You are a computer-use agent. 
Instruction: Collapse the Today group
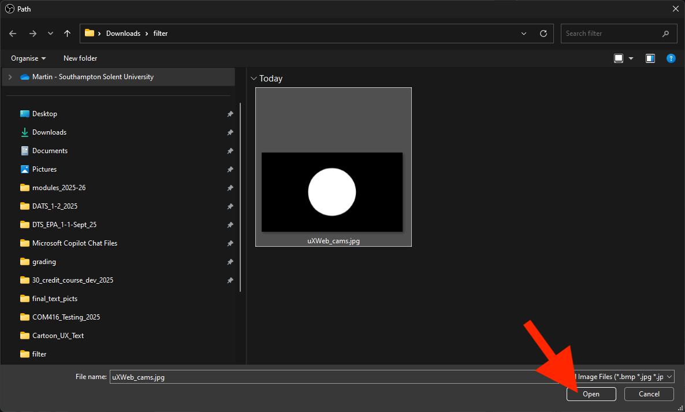point(254,79)
